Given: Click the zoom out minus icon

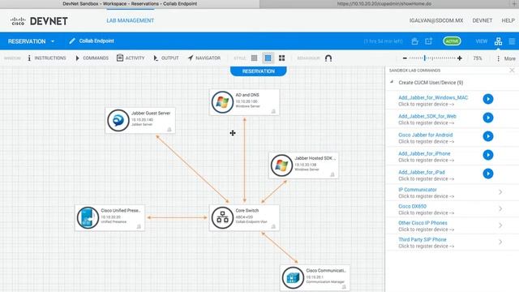Looking at the screenshot, I should tap(405, 58).
